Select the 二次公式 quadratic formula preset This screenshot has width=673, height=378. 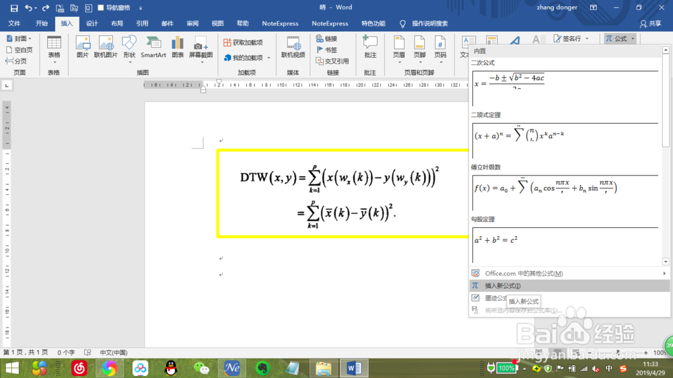565,88
